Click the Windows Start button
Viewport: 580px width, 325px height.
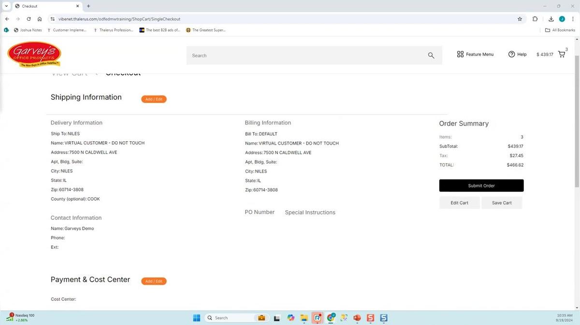coord(197,318)
